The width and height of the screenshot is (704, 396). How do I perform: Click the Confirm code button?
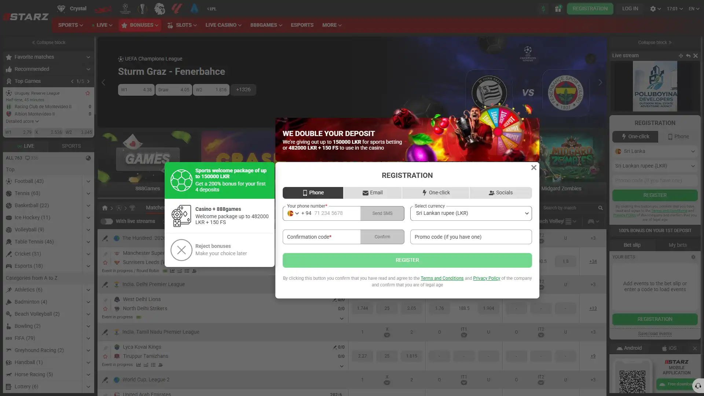(x=382, y=237)
